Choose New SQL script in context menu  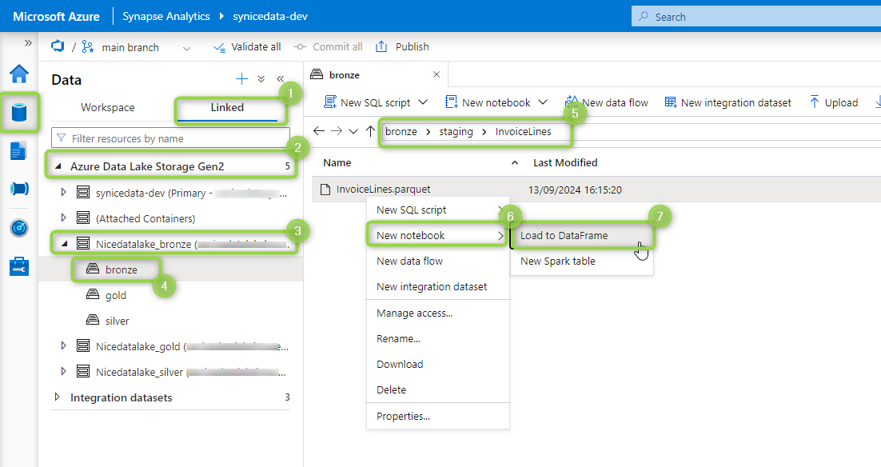pyautogui.click(x=437, y=210)
